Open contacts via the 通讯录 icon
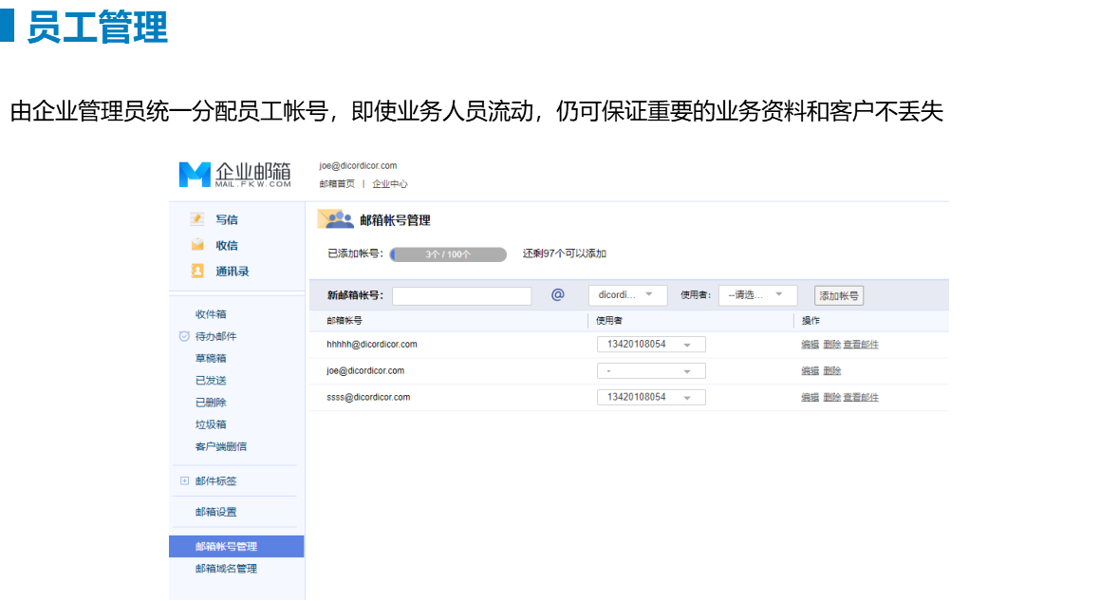The height and width of the screenshot is (601, 1118). click(x=197, y=271)
